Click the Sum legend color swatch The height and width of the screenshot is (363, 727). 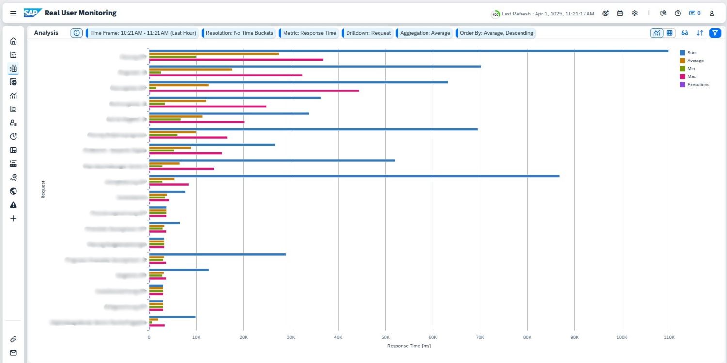click(x=682, y=52)
